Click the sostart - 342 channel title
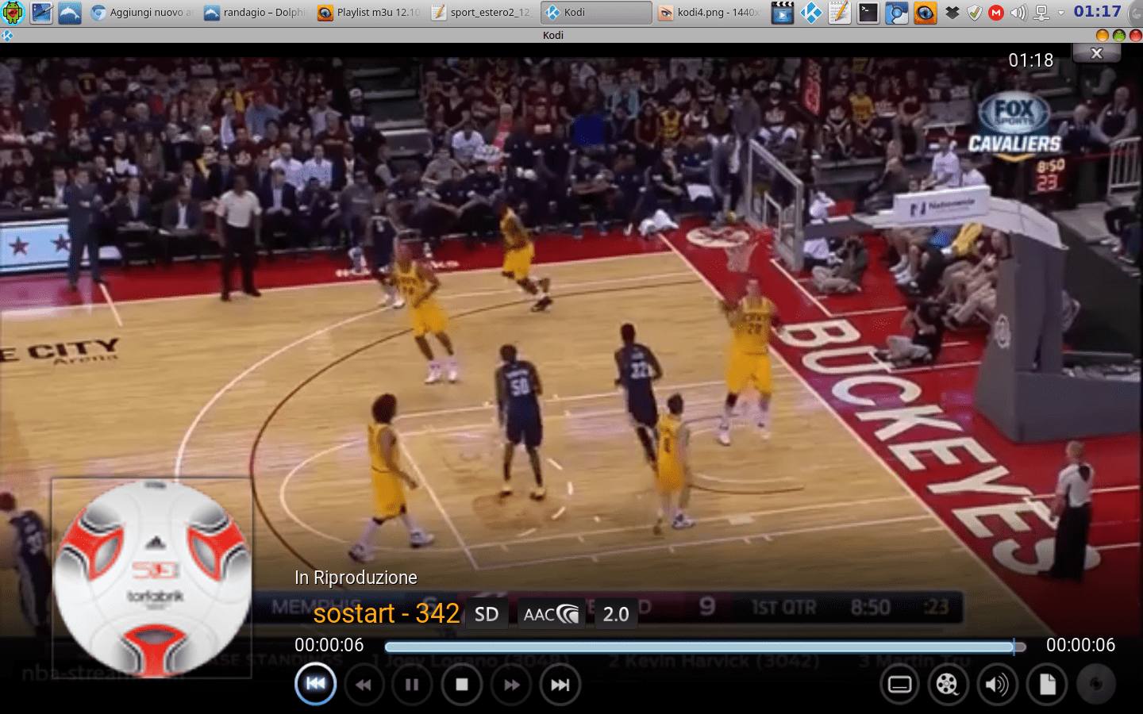Viewport: 1143px width, 714px height. click(x=387, y=613)
